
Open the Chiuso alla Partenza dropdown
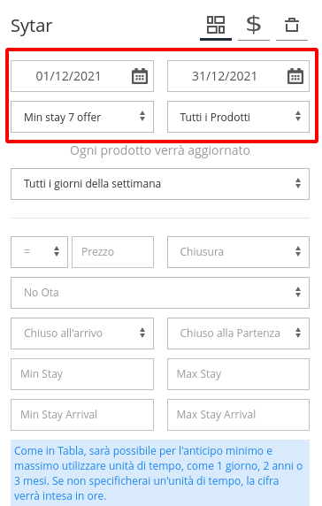tap(238, 333)
